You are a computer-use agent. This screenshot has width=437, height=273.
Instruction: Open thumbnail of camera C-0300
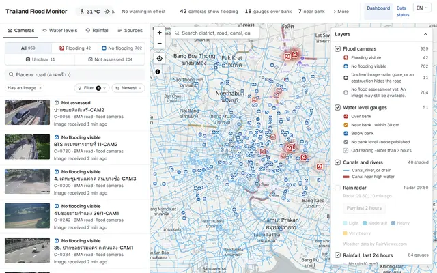click(27, 181)
